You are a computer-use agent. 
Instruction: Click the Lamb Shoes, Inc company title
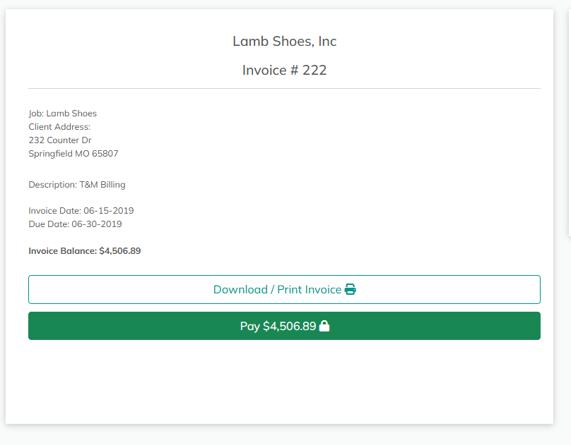click(284, 42)
